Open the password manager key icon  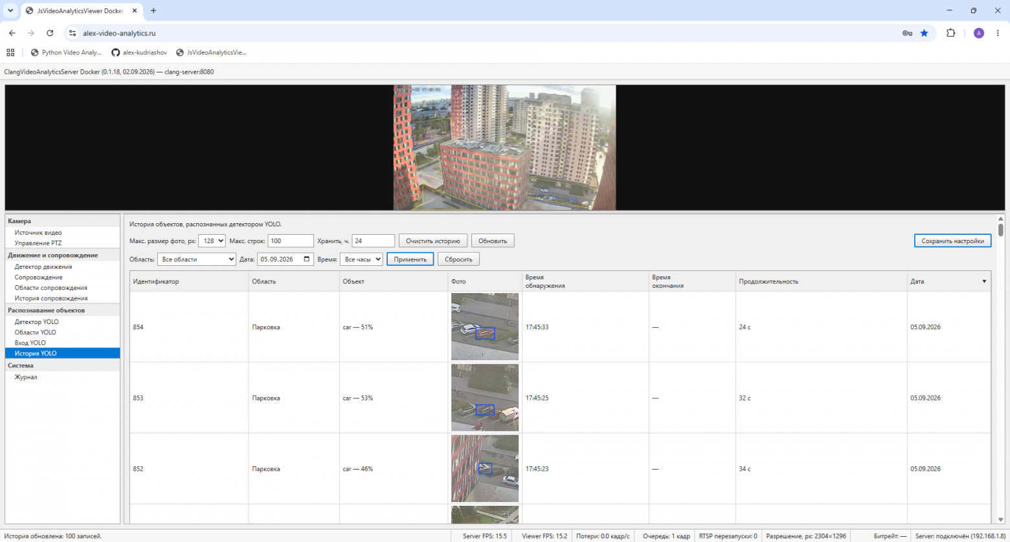click(907, 33)
